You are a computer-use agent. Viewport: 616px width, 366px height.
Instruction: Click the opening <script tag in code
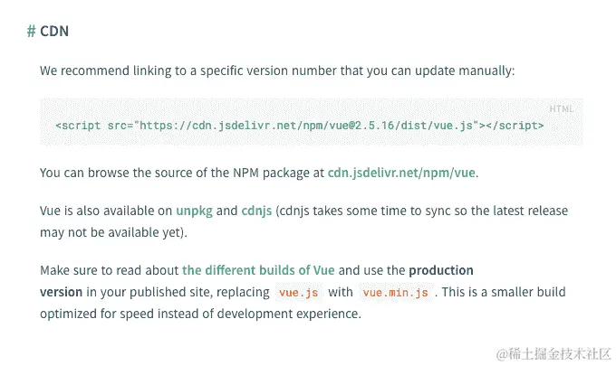coord(78,126)
